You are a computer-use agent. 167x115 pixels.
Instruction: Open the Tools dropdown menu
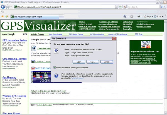(x=160, y=16)
